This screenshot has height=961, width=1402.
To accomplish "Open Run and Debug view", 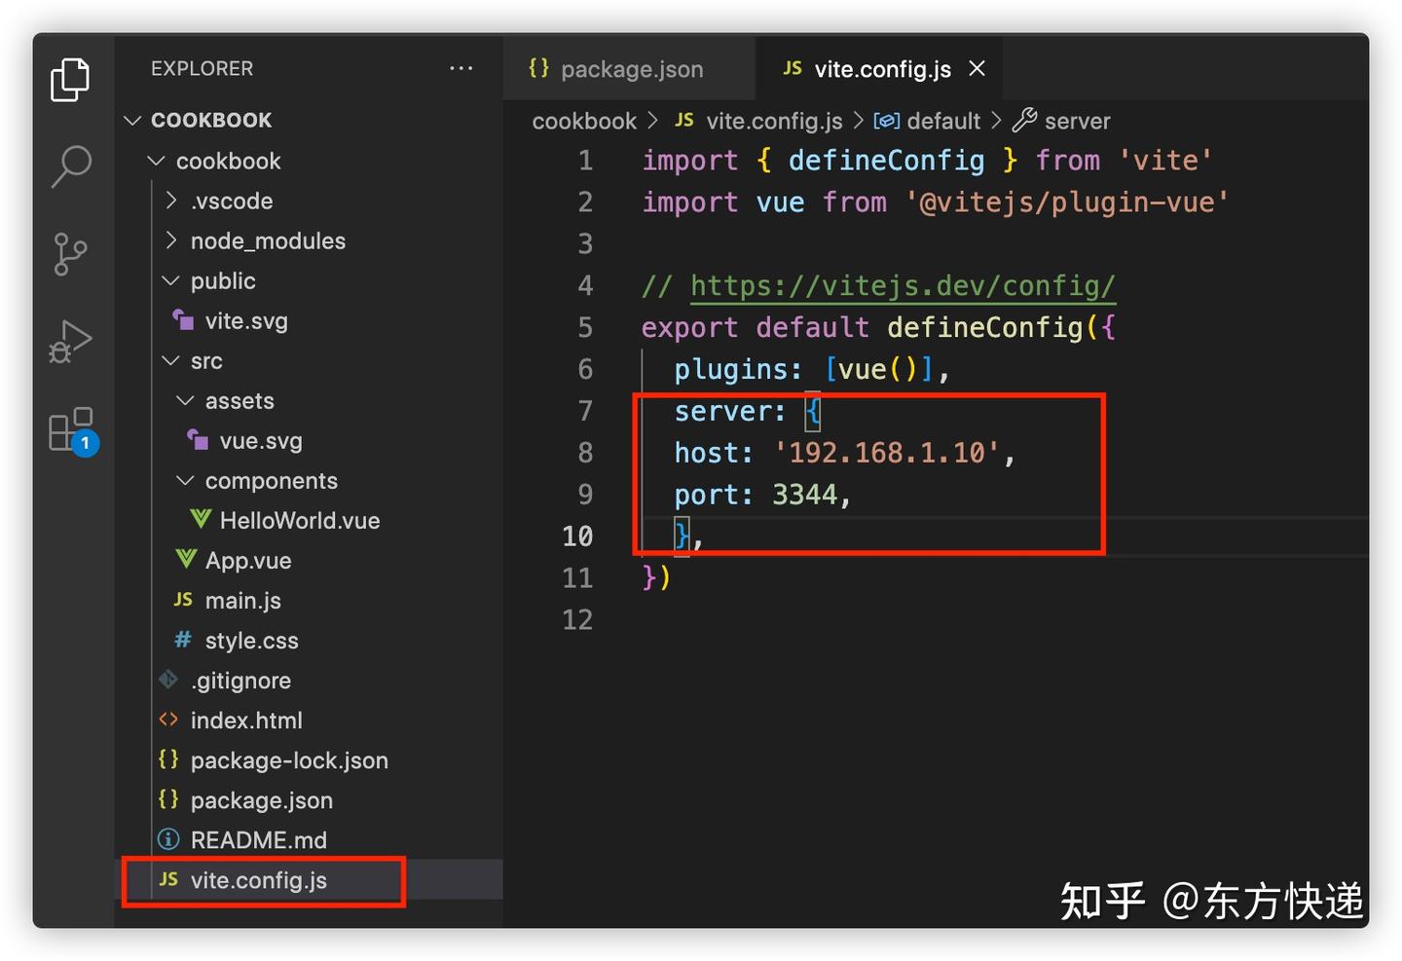I will 69,341.
